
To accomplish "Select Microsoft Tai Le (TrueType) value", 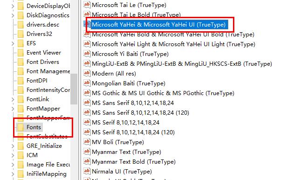I will [x=129, y=5].
